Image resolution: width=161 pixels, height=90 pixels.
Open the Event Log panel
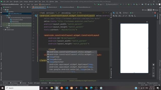click(x=142, y=83)
